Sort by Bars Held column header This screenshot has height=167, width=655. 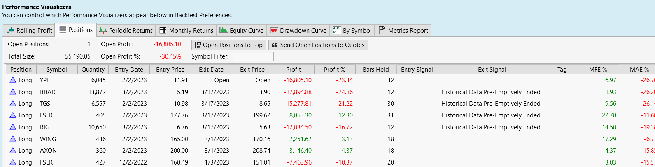[x=375, y=70]
